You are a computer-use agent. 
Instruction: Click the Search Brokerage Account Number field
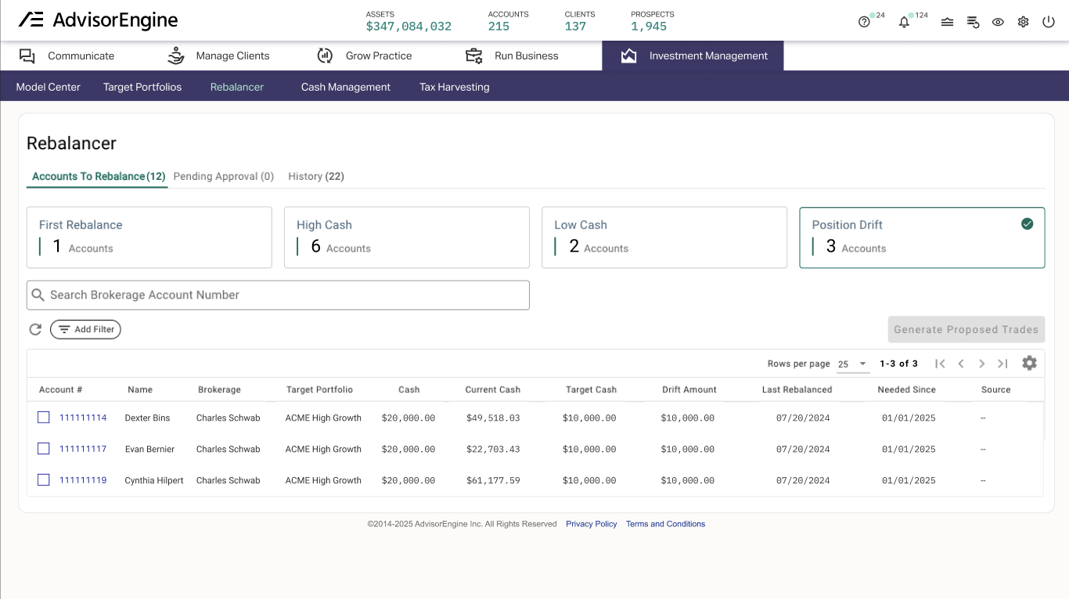click(x=278, y=295)
